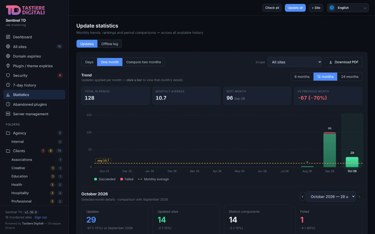This screenshot has height=234, width=375.
Task: Click the Domain expiries globe icon
Action: [8, 56]
